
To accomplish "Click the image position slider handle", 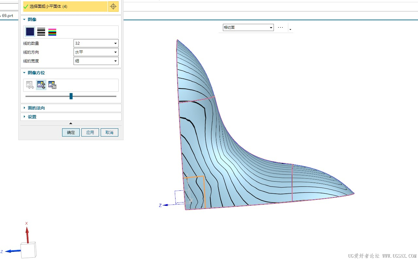I will [x=71, y=96].
